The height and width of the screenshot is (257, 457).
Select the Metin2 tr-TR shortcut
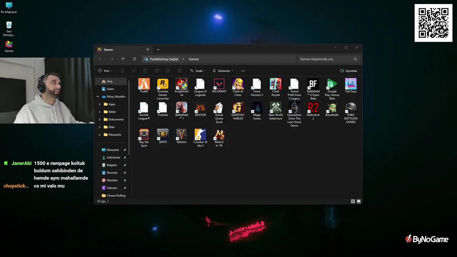pos(219,138)
